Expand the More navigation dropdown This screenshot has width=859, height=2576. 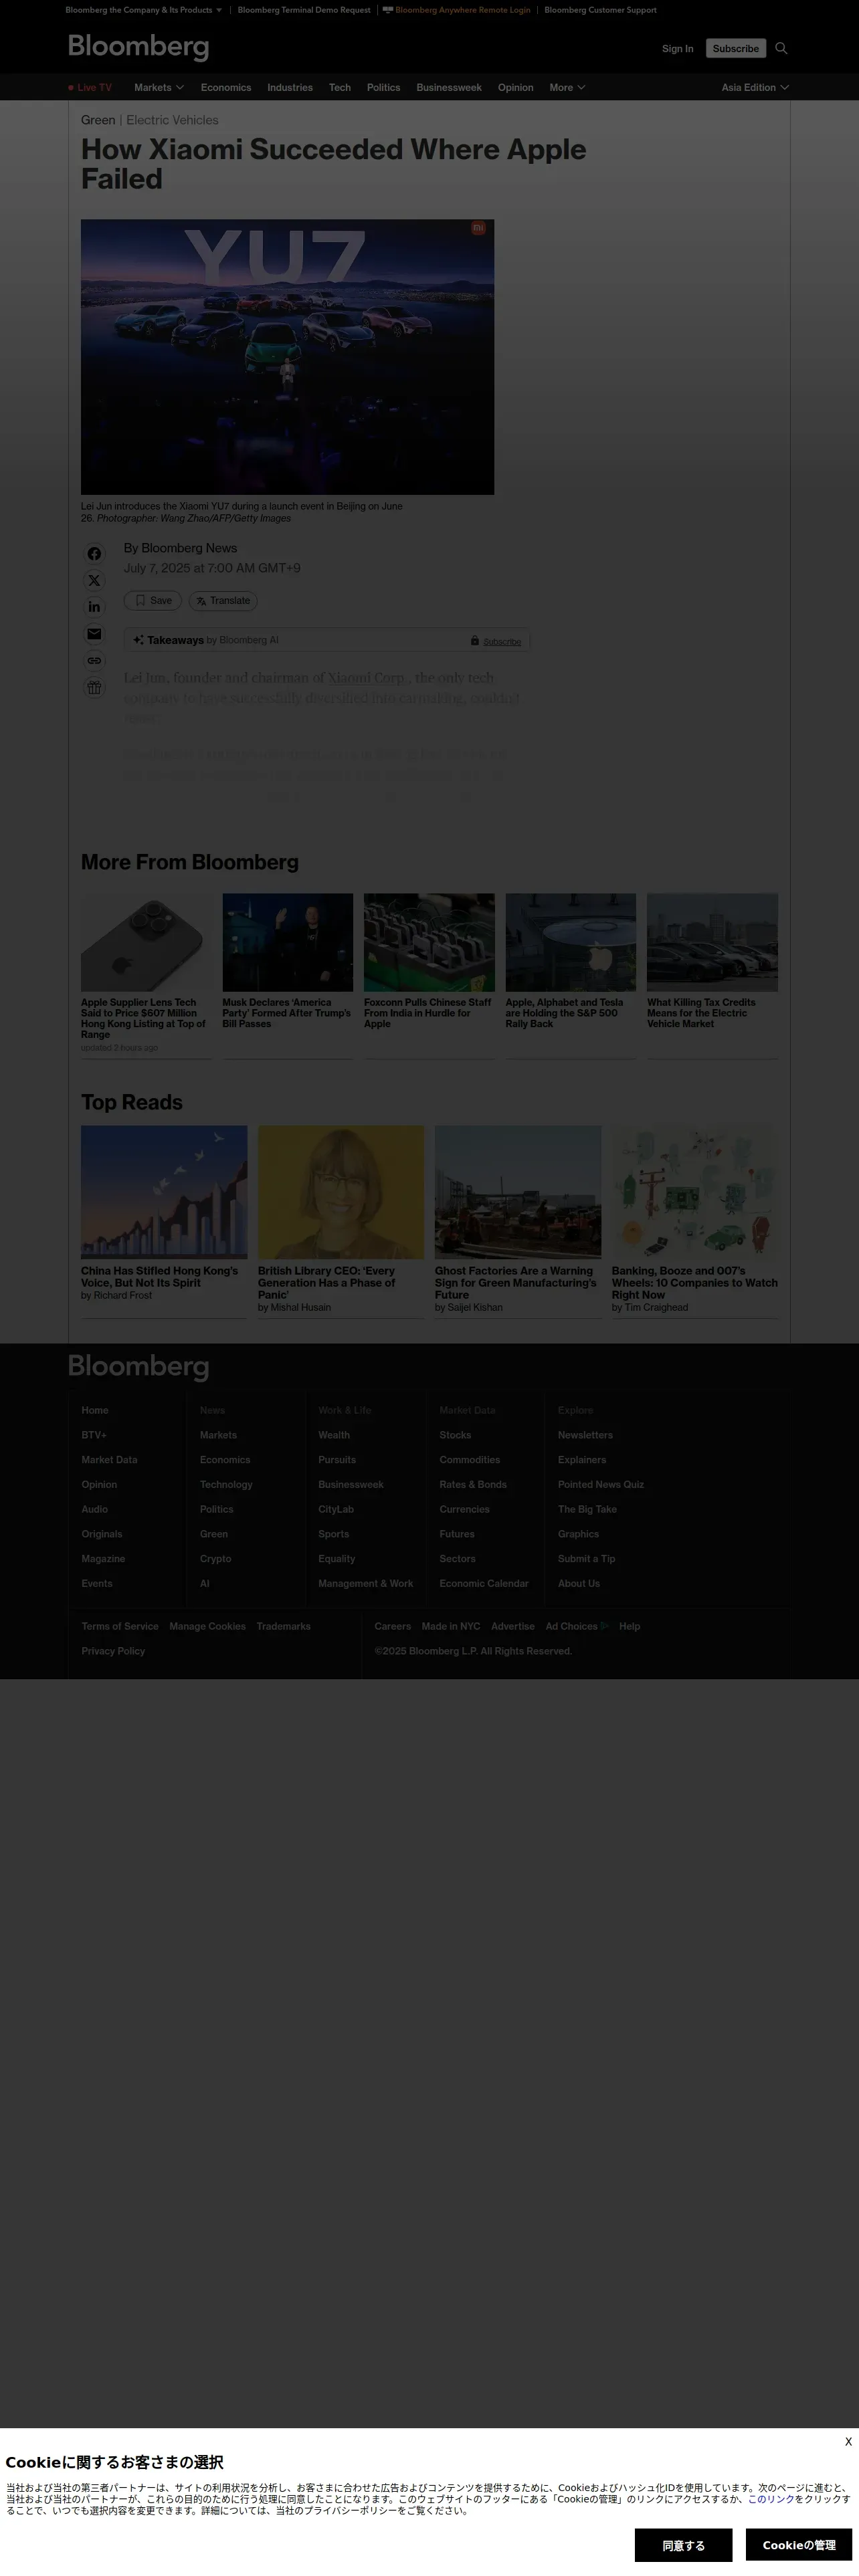click(x=567, y=88)
